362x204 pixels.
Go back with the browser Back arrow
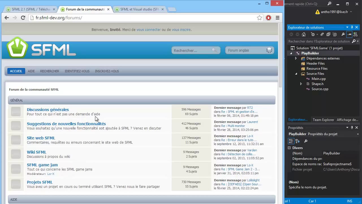coord(7,18)
